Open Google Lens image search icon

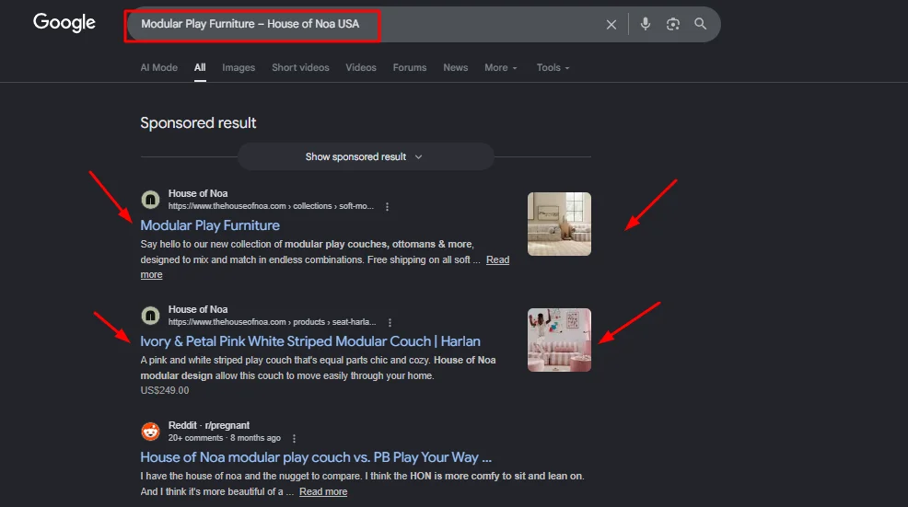672,24
